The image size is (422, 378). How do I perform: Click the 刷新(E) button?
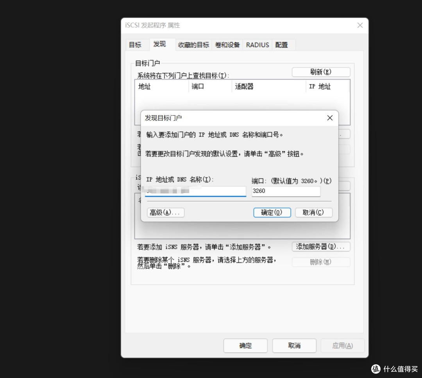[x=321, y=72]
